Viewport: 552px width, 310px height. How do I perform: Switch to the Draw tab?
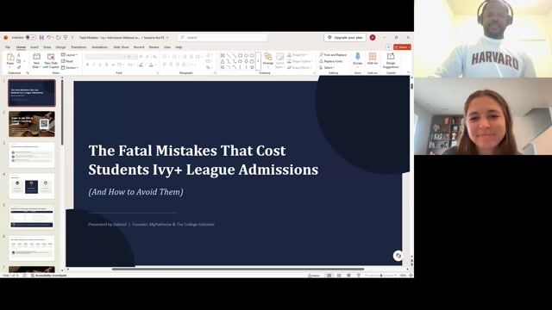[47, 47]
